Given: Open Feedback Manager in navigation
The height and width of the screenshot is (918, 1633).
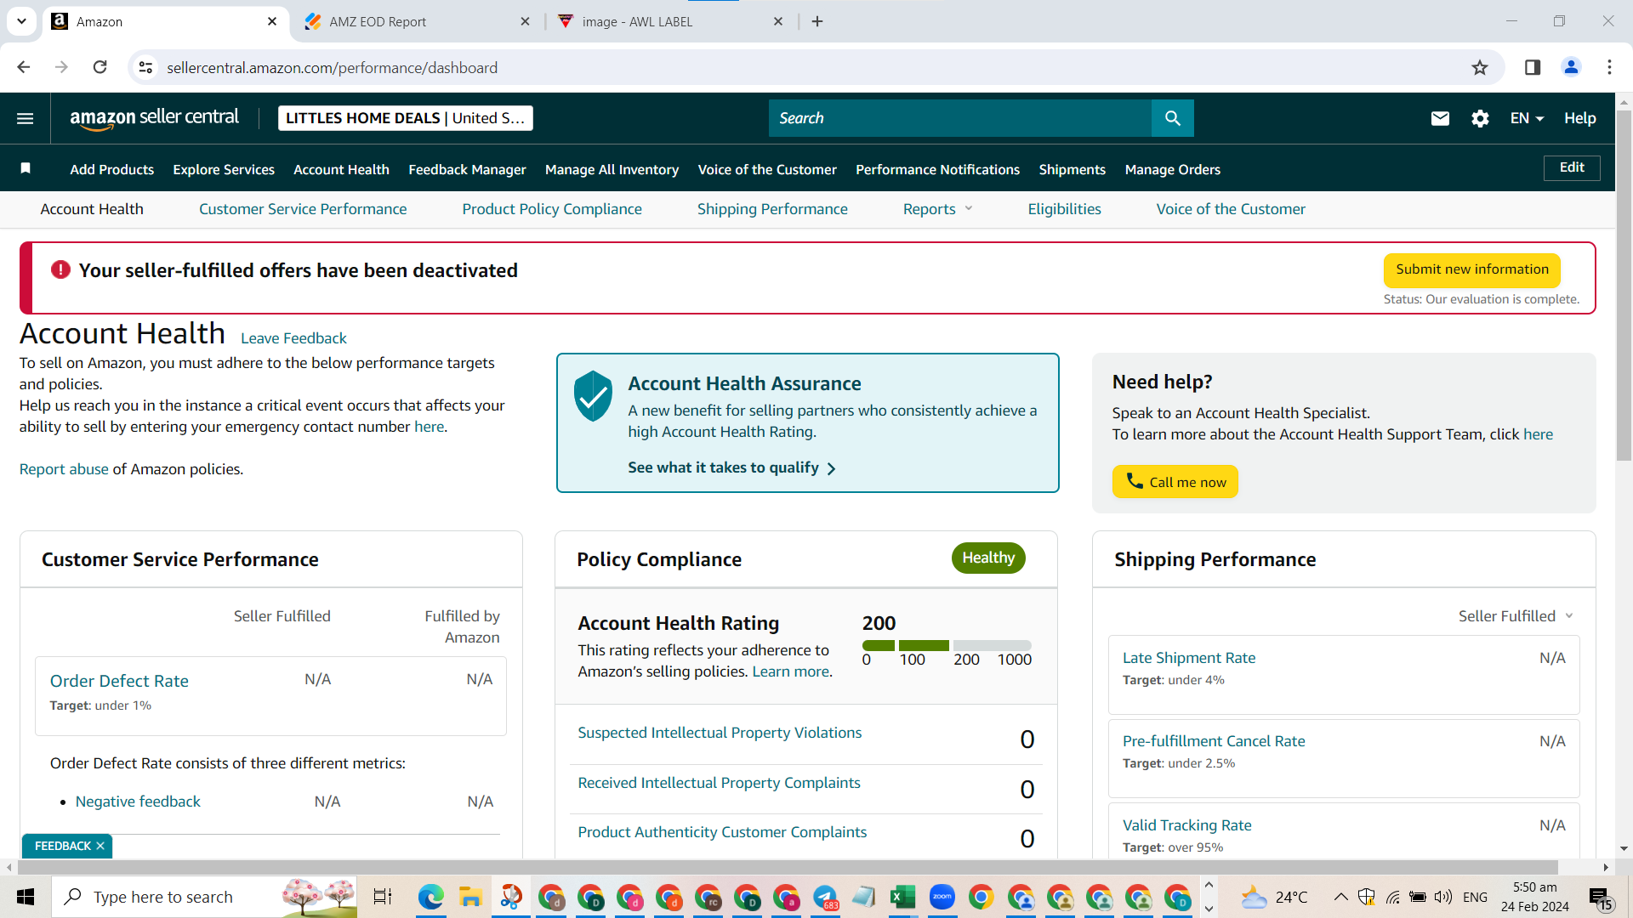Looking at the screenshot, I should tap(467, 169).
